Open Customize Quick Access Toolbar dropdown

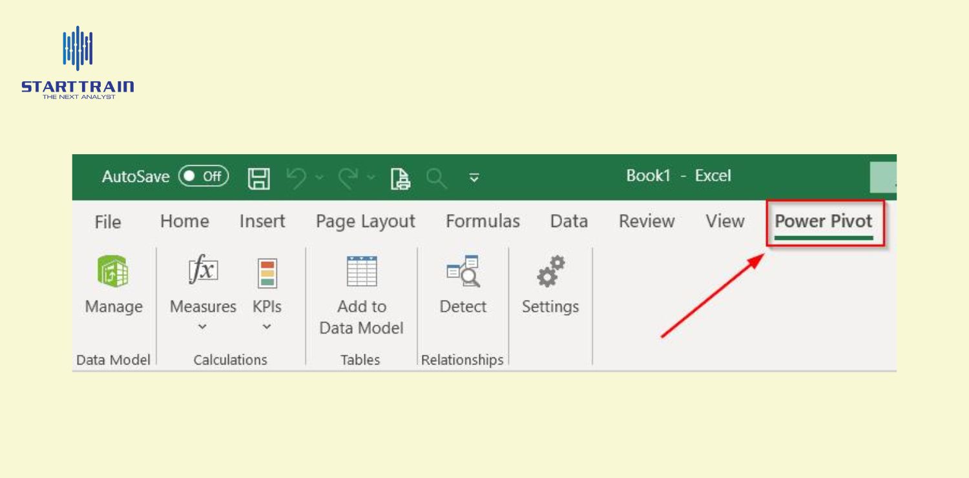474,178
